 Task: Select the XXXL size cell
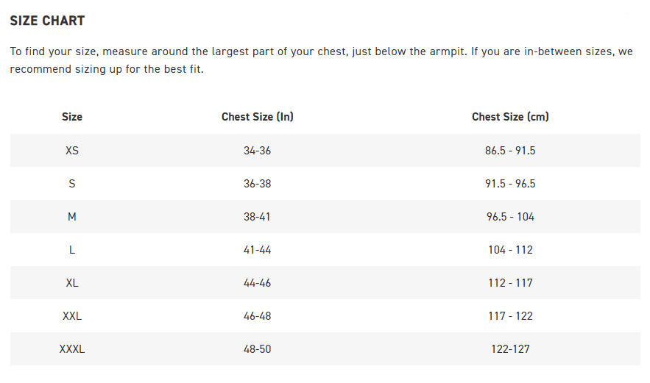click(72, 349)
